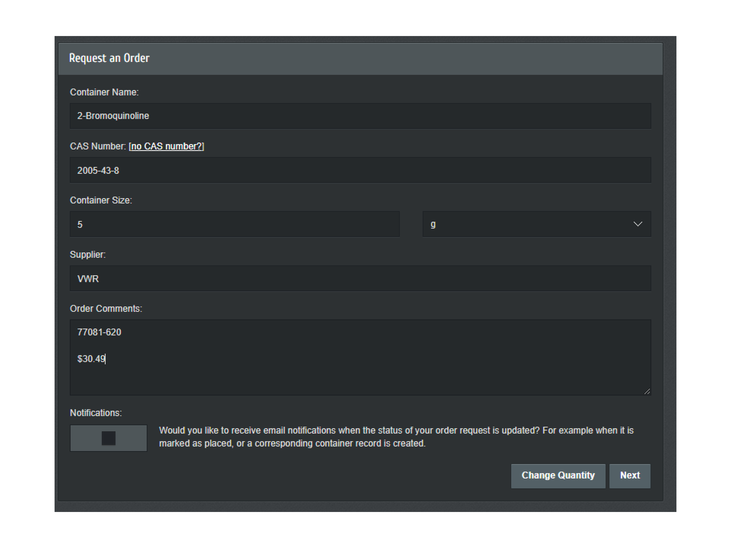
Task: Select the Container Name field
Action: 360,116
